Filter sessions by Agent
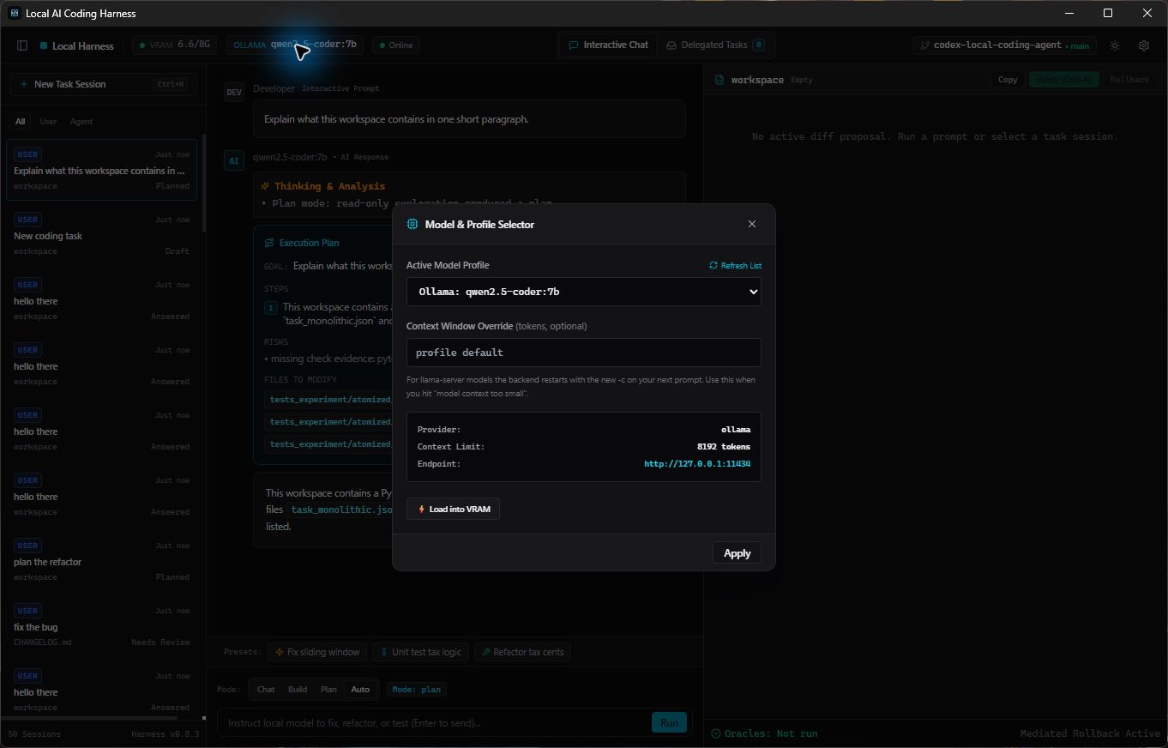The width and height of the screenshot is (1168, 748). (x=81, y=121)
